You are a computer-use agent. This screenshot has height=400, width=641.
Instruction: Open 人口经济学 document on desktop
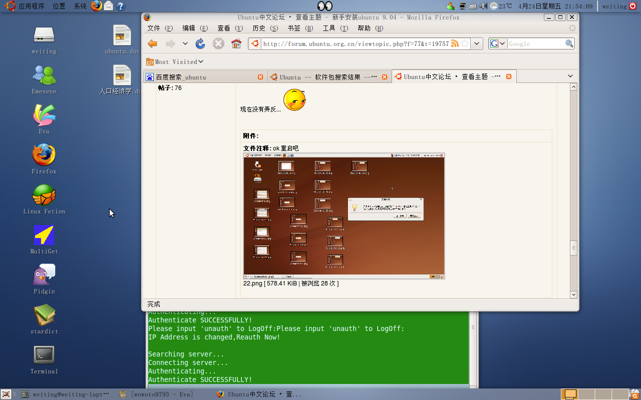[120, 79]
